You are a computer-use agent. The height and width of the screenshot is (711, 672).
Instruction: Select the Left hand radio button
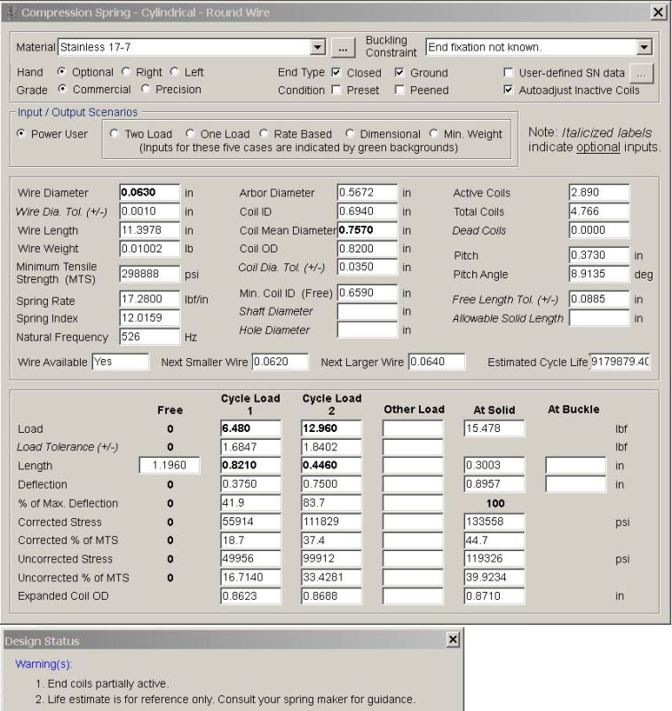tap(175, 72)
